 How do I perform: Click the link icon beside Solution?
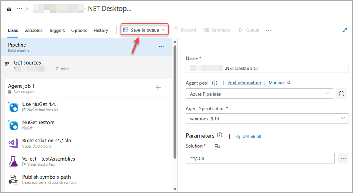pyautogui.click(x=217, y=146)
